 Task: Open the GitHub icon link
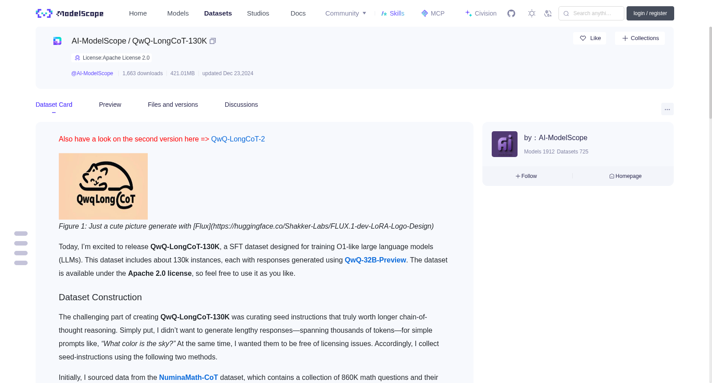(511, 13)
